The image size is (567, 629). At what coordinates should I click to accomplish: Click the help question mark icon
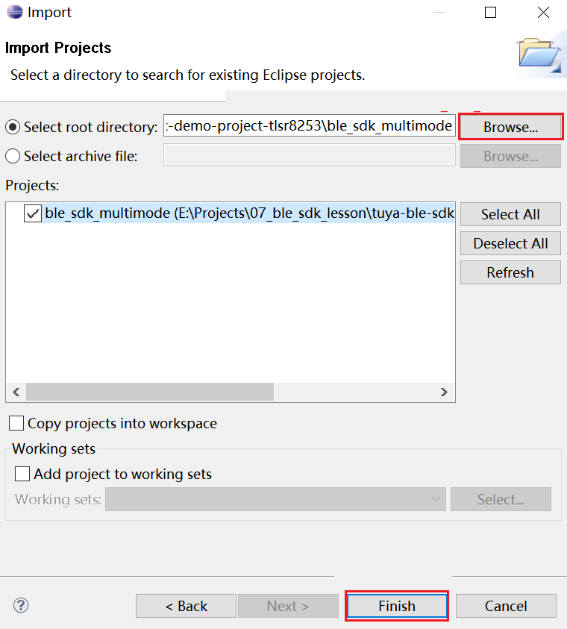(x=21, y=605)
